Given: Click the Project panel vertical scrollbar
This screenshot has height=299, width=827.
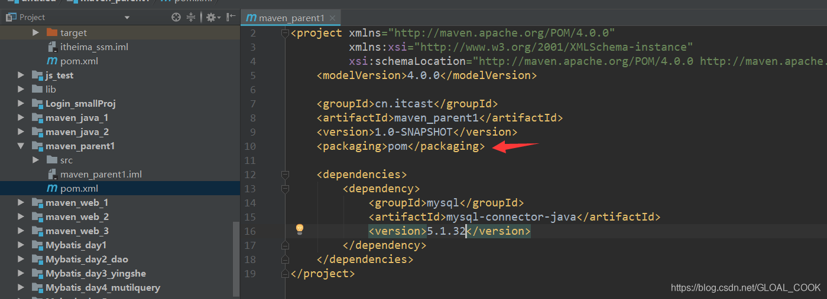Looking at the screenshot, I should point(236,258).
